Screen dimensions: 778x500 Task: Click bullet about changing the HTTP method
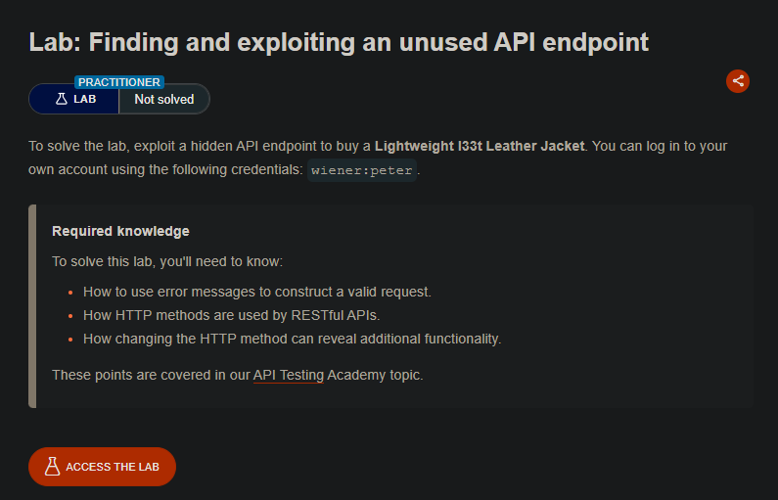coord(293,339)
